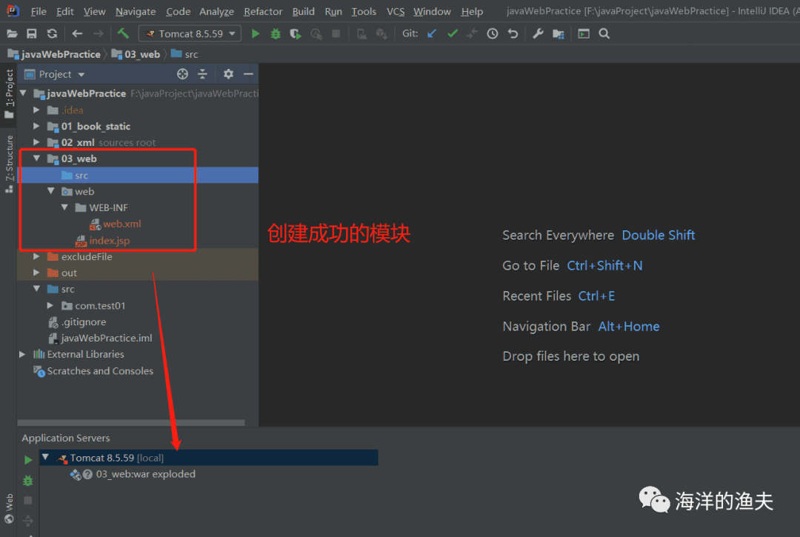Open Project Structure icon

pyautogui.click(x=559, y=33)
